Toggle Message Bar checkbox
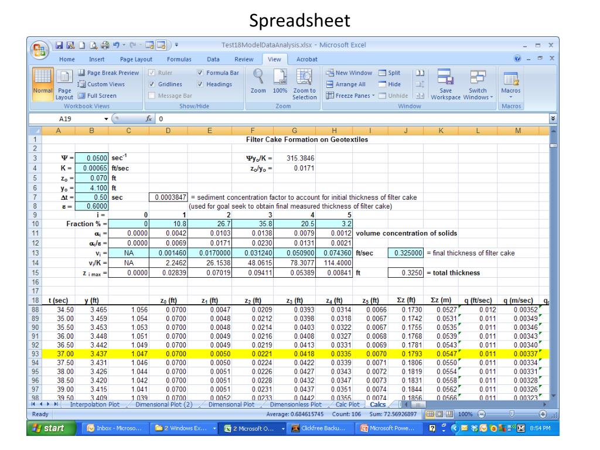 [x=152, y=96]
